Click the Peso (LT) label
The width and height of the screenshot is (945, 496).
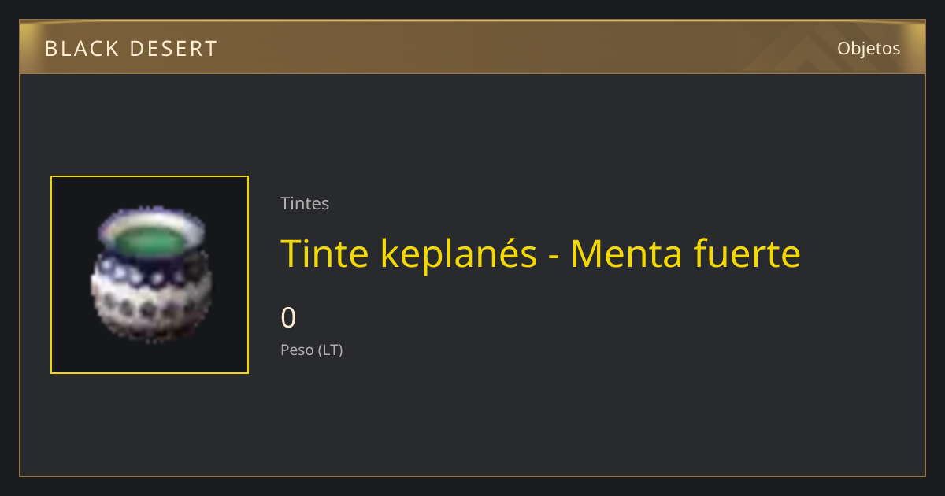pos(312,350)
